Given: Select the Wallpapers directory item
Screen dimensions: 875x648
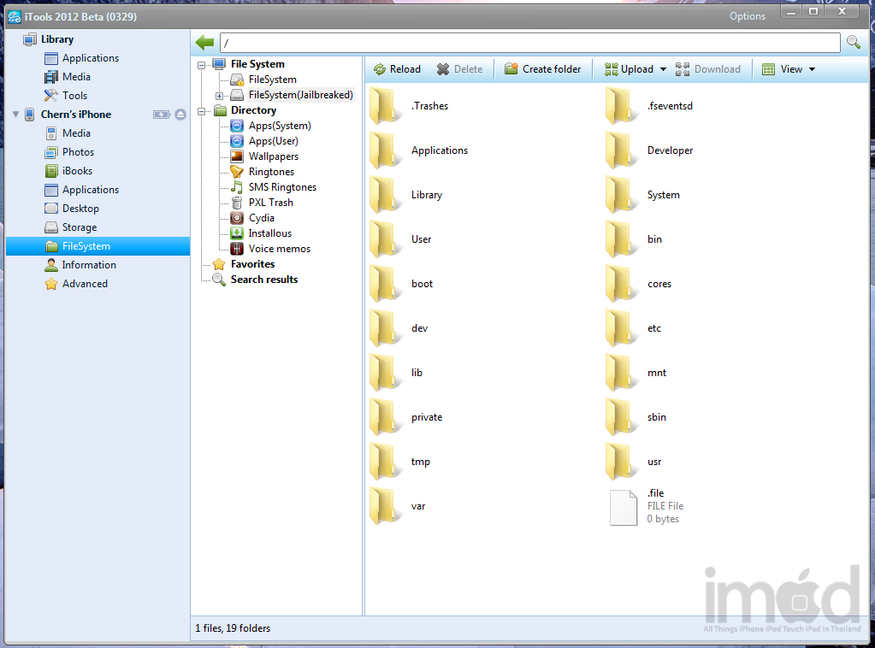Looking at the screenshot, I should click(x=273, y=156).
